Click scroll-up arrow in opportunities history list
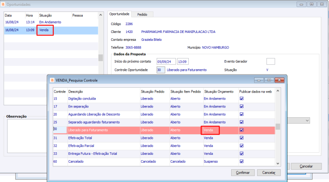The height and width of the screenshot is (182, 329). 100,15
